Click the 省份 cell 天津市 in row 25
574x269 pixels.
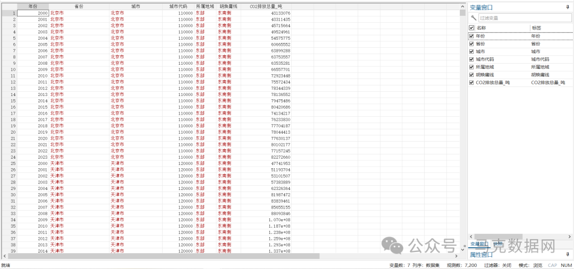pos(79,163)
